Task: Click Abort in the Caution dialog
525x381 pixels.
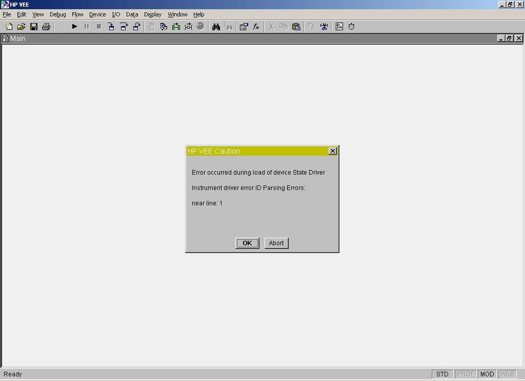Action: point(276,243)
